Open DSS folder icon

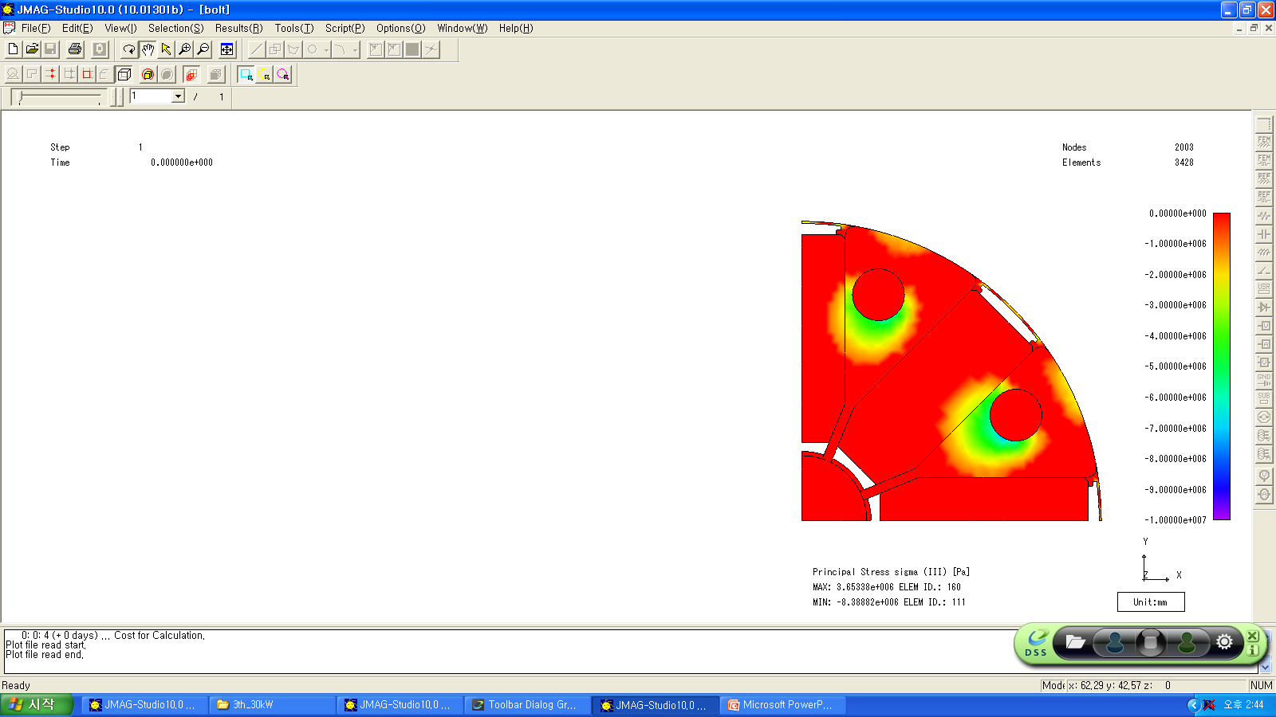[x=1076, y=642]
